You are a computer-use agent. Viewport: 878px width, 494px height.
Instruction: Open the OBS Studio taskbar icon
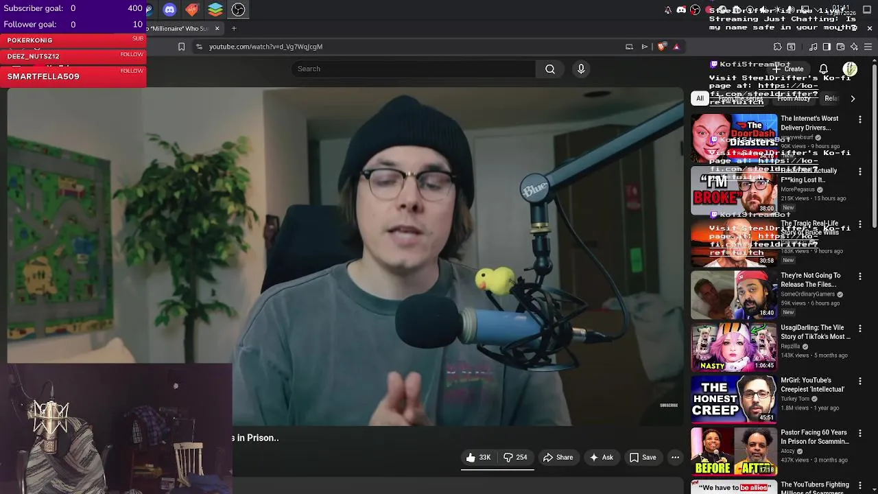238,10
